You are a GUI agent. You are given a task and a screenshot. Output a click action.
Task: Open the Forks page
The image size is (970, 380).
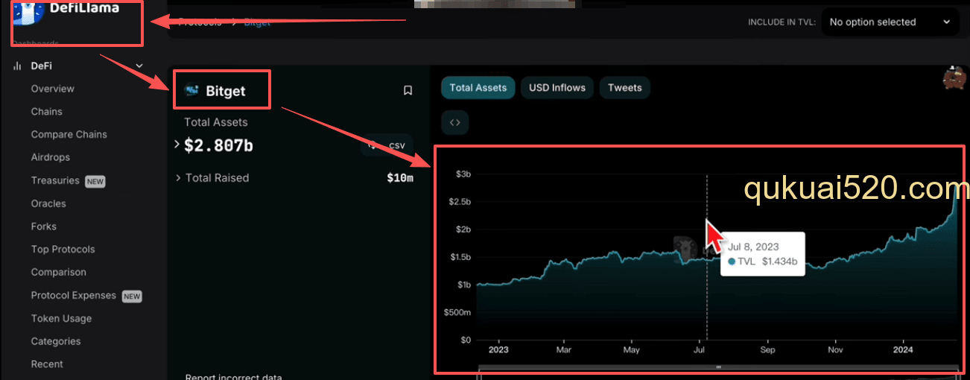coord(44,227)
